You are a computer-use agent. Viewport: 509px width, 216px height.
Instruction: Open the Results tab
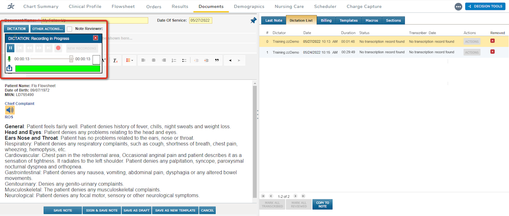coord(180,6)
